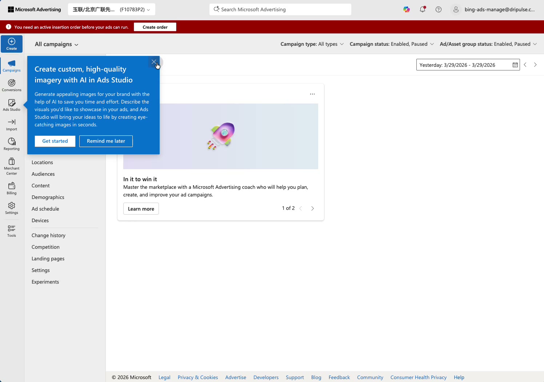
Task: Click Learn more button
Action: pos(141,209)
